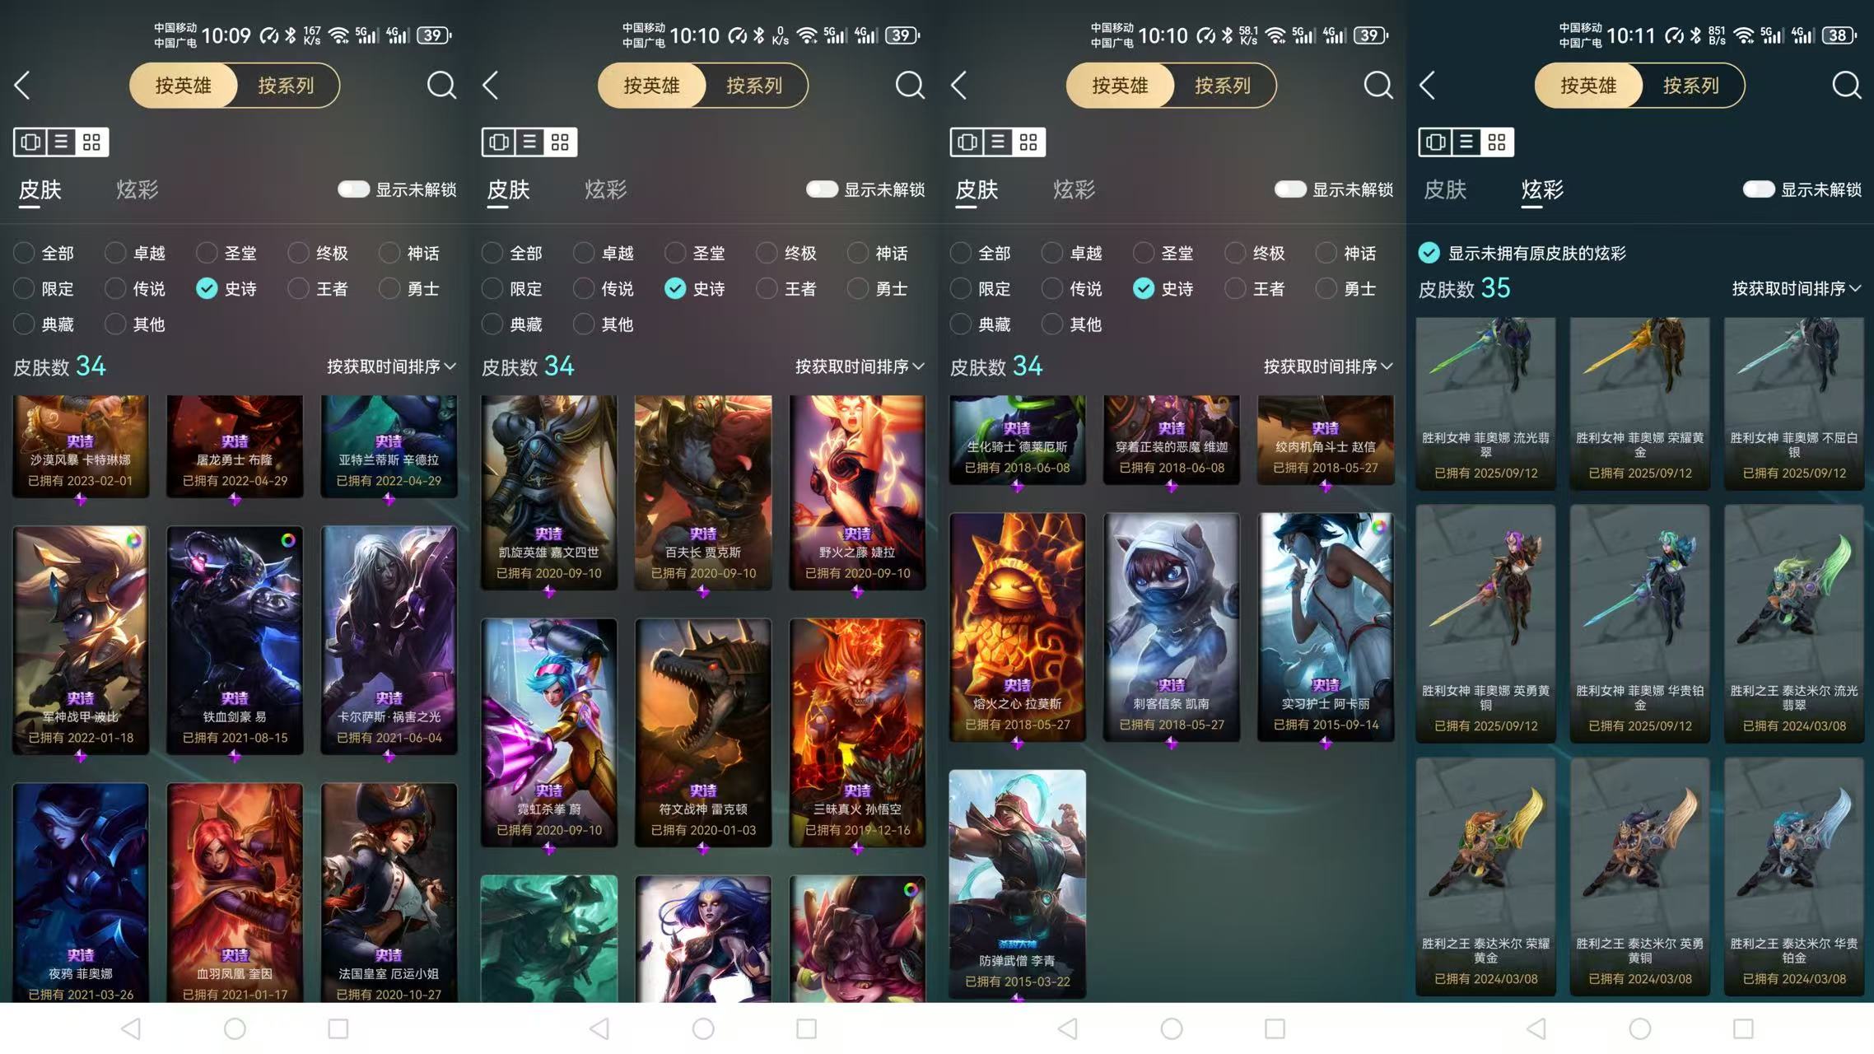Switch to grid view in the 10:11 screen

1497,142
